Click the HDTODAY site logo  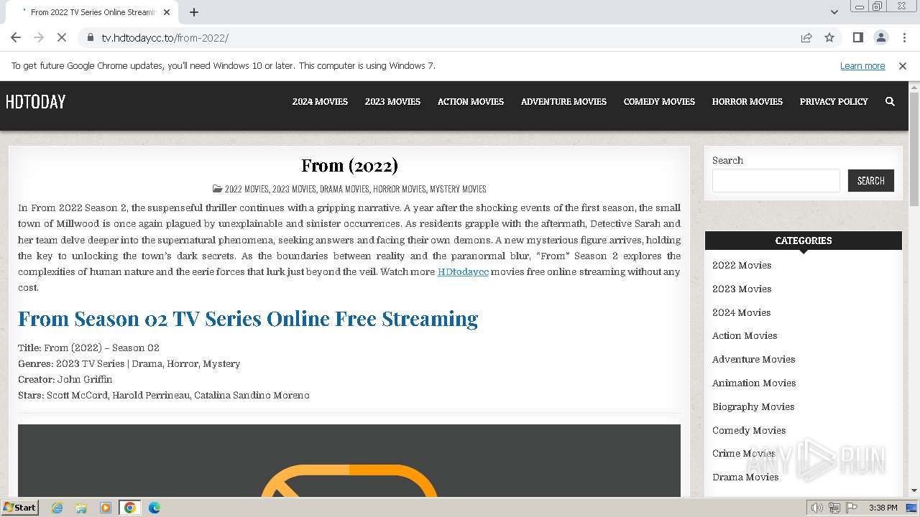[35, 101]
